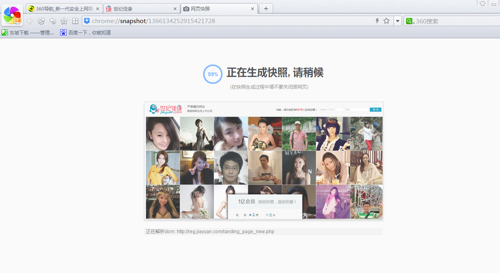The width and height of the screenshot is (500, 273).
Task: Click the 360导航 tab favicon
Action: click(31, 9)
